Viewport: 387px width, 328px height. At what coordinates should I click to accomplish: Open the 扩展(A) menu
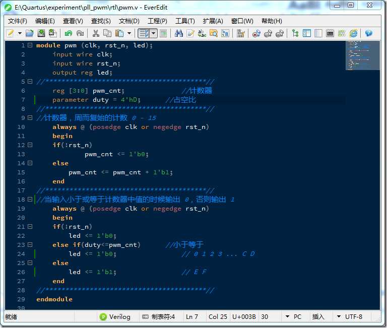click(213, 21)
